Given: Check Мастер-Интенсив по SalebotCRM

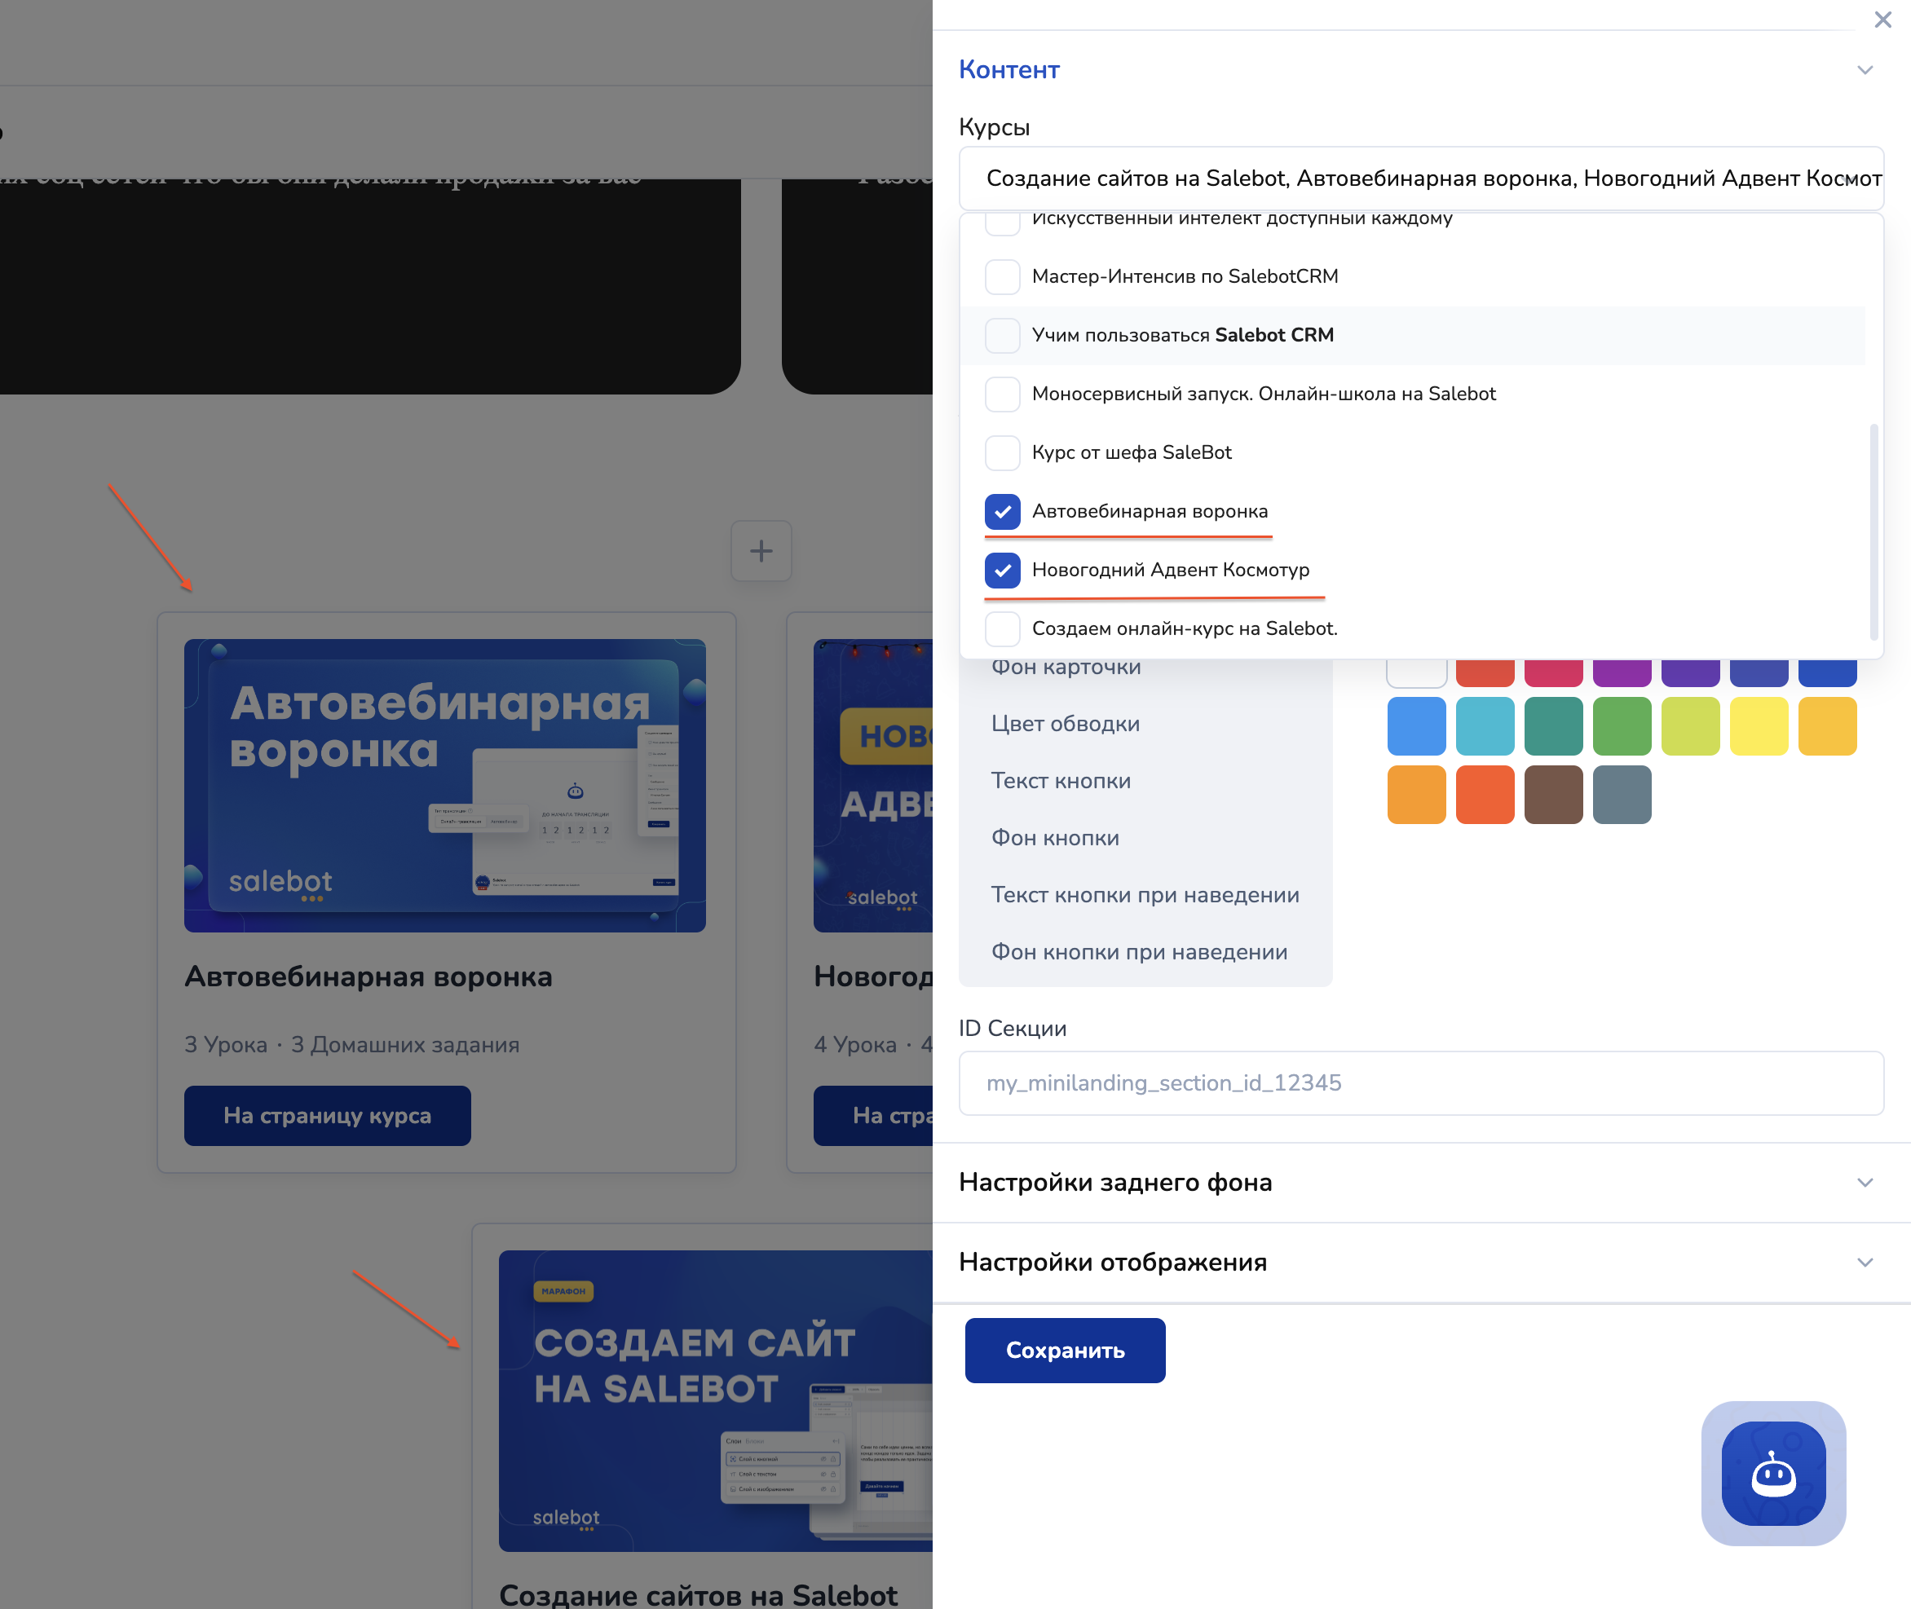Looking at the screenshot, I should pos(1003,276).
